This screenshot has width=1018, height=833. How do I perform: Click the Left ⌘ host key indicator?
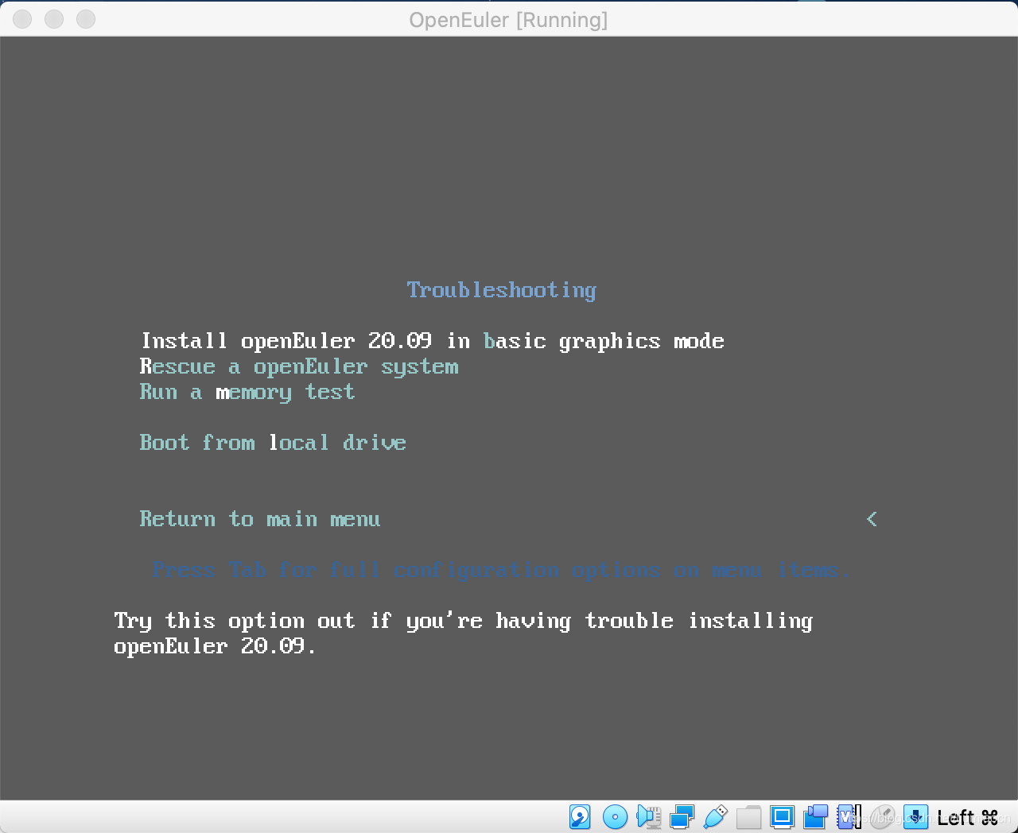tap(967, 817)
